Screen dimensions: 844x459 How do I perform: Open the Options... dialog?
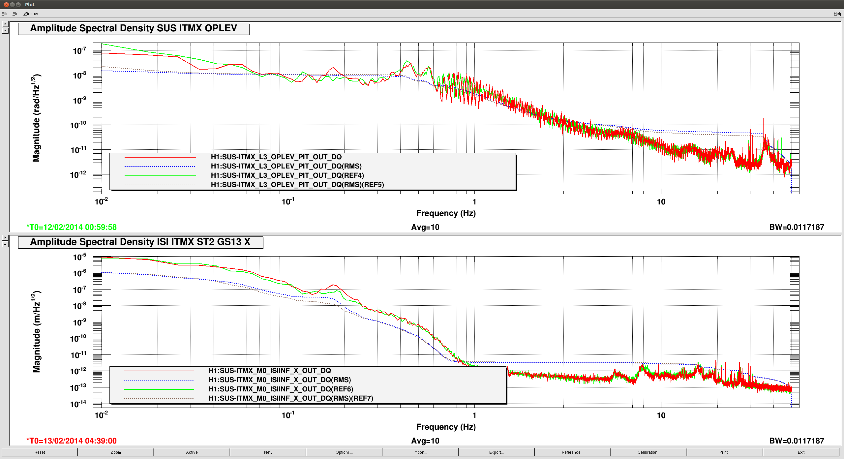point(344,452)
